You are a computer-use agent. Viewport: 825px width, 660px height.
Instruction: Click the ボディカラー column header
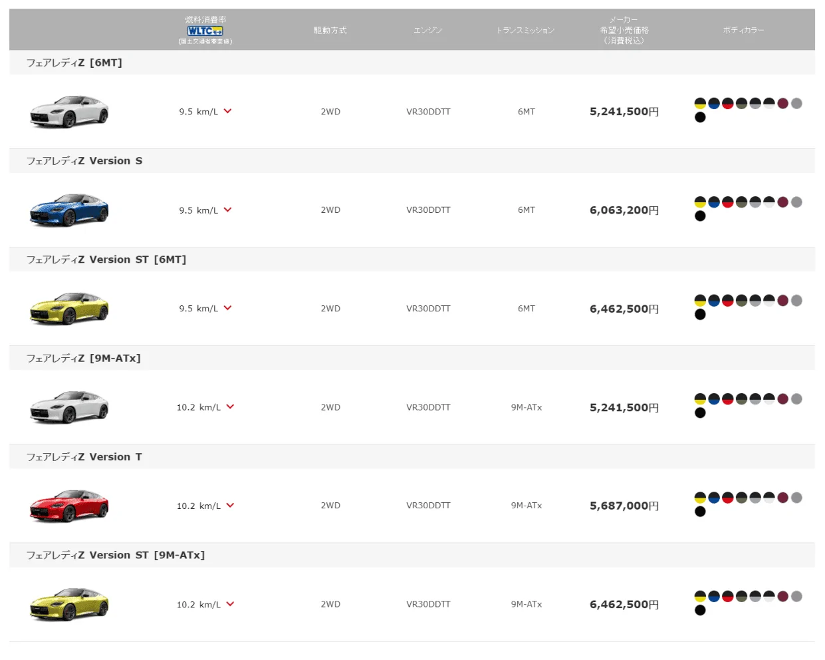coord(743,30)
